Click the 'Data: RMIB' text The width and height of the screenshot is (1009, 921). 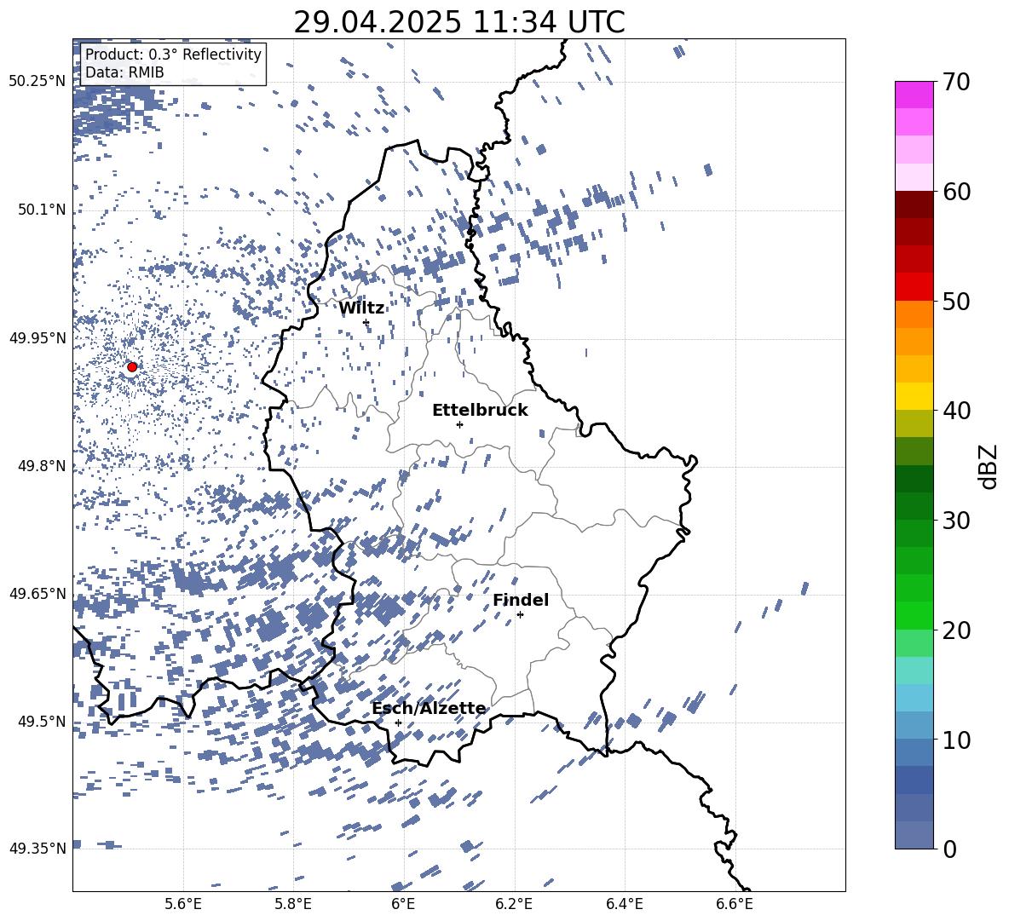(x=124, y=72)
